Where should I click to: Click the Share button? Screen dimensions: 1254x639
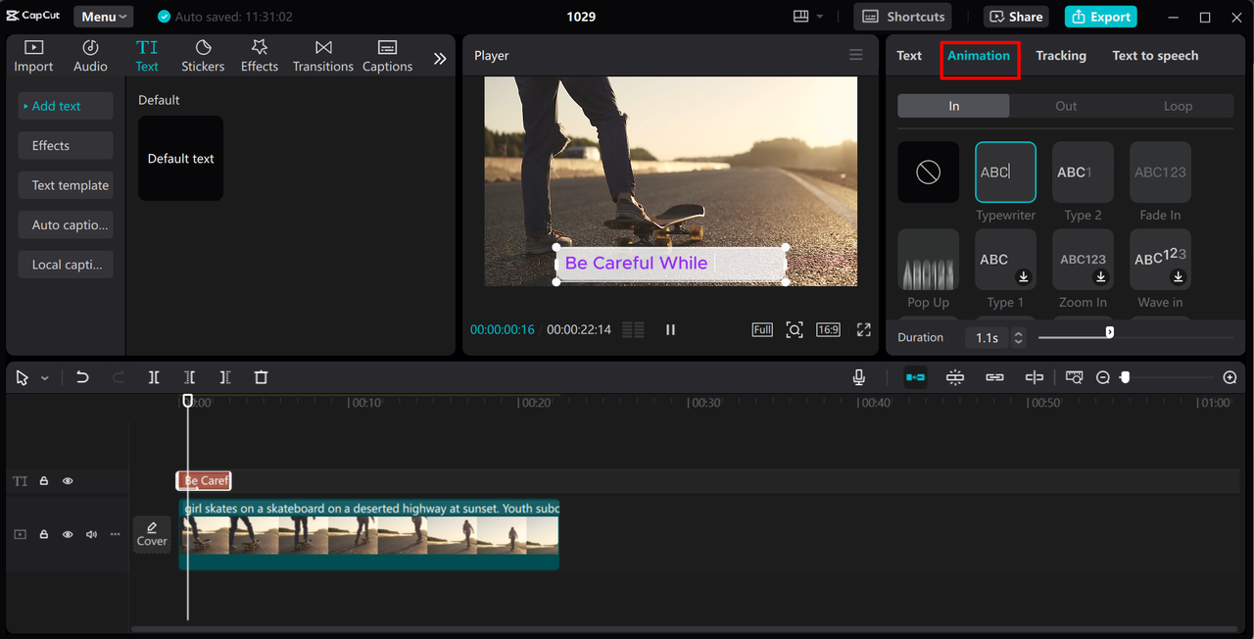[x=1016, y=17]
